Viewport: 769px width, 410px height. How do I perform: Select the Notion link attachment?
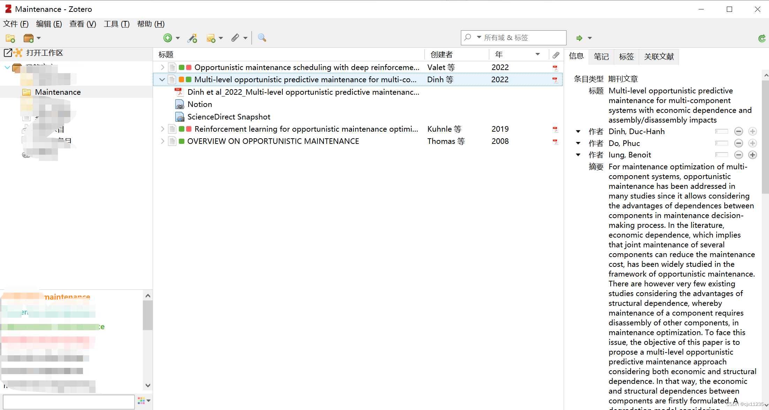coord(200,104)
